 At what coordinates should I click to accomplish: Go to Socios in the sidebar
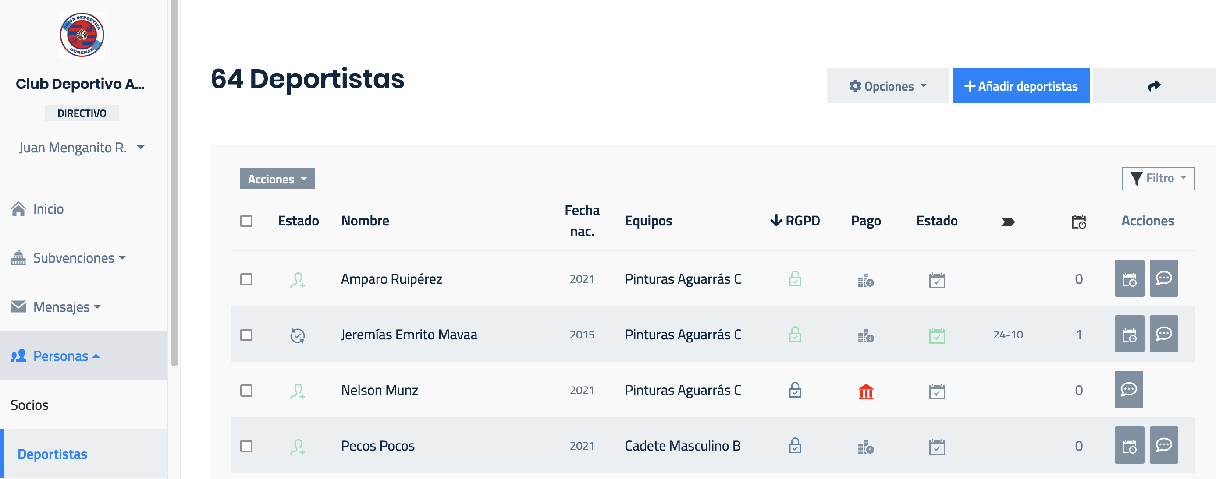pos(29,405)
